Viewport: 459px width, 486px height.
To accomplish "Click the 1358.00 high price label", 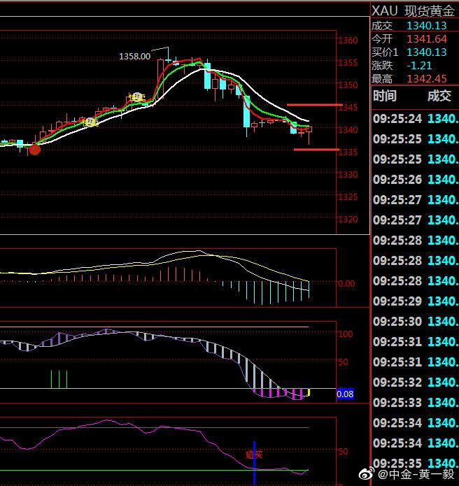I will click(134, 56).
